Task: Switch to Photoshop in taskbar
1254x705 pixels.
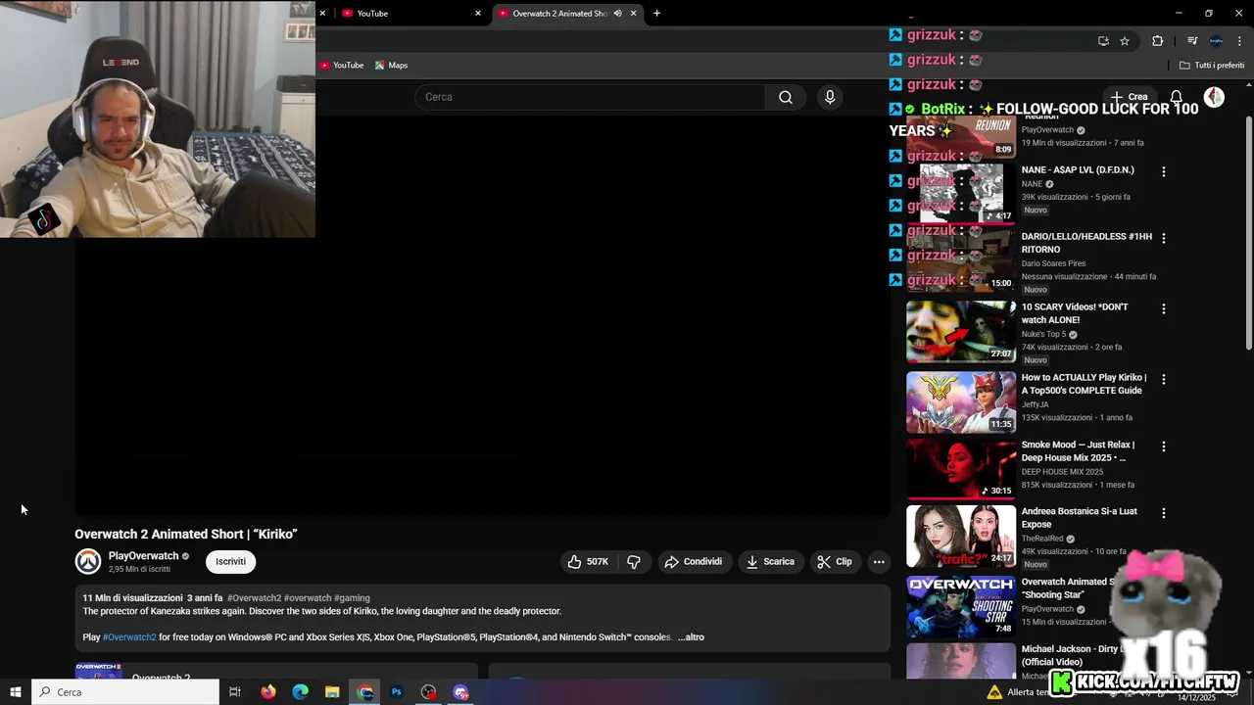Action: (397, 692)
